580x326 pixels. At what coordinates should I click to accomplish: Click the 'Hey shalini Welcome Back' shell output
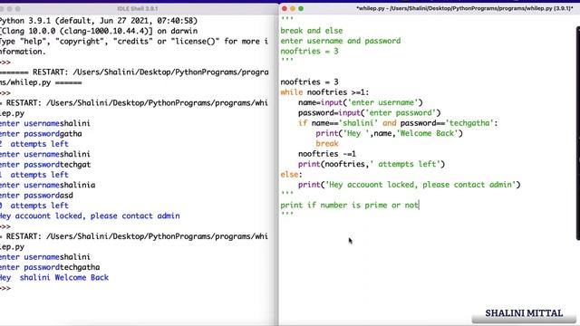tap(54, 278)
